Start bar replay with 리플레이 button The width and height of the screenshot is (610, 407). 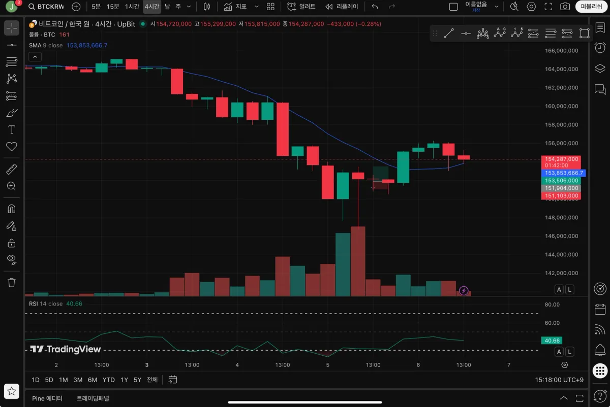point(342,7)
